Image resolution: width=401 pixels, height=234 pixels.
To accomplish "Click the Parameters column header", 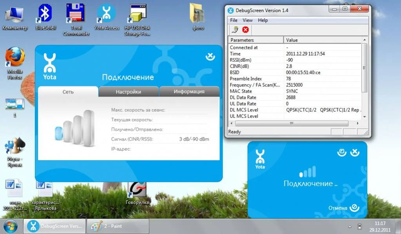I will click(256, 40).
